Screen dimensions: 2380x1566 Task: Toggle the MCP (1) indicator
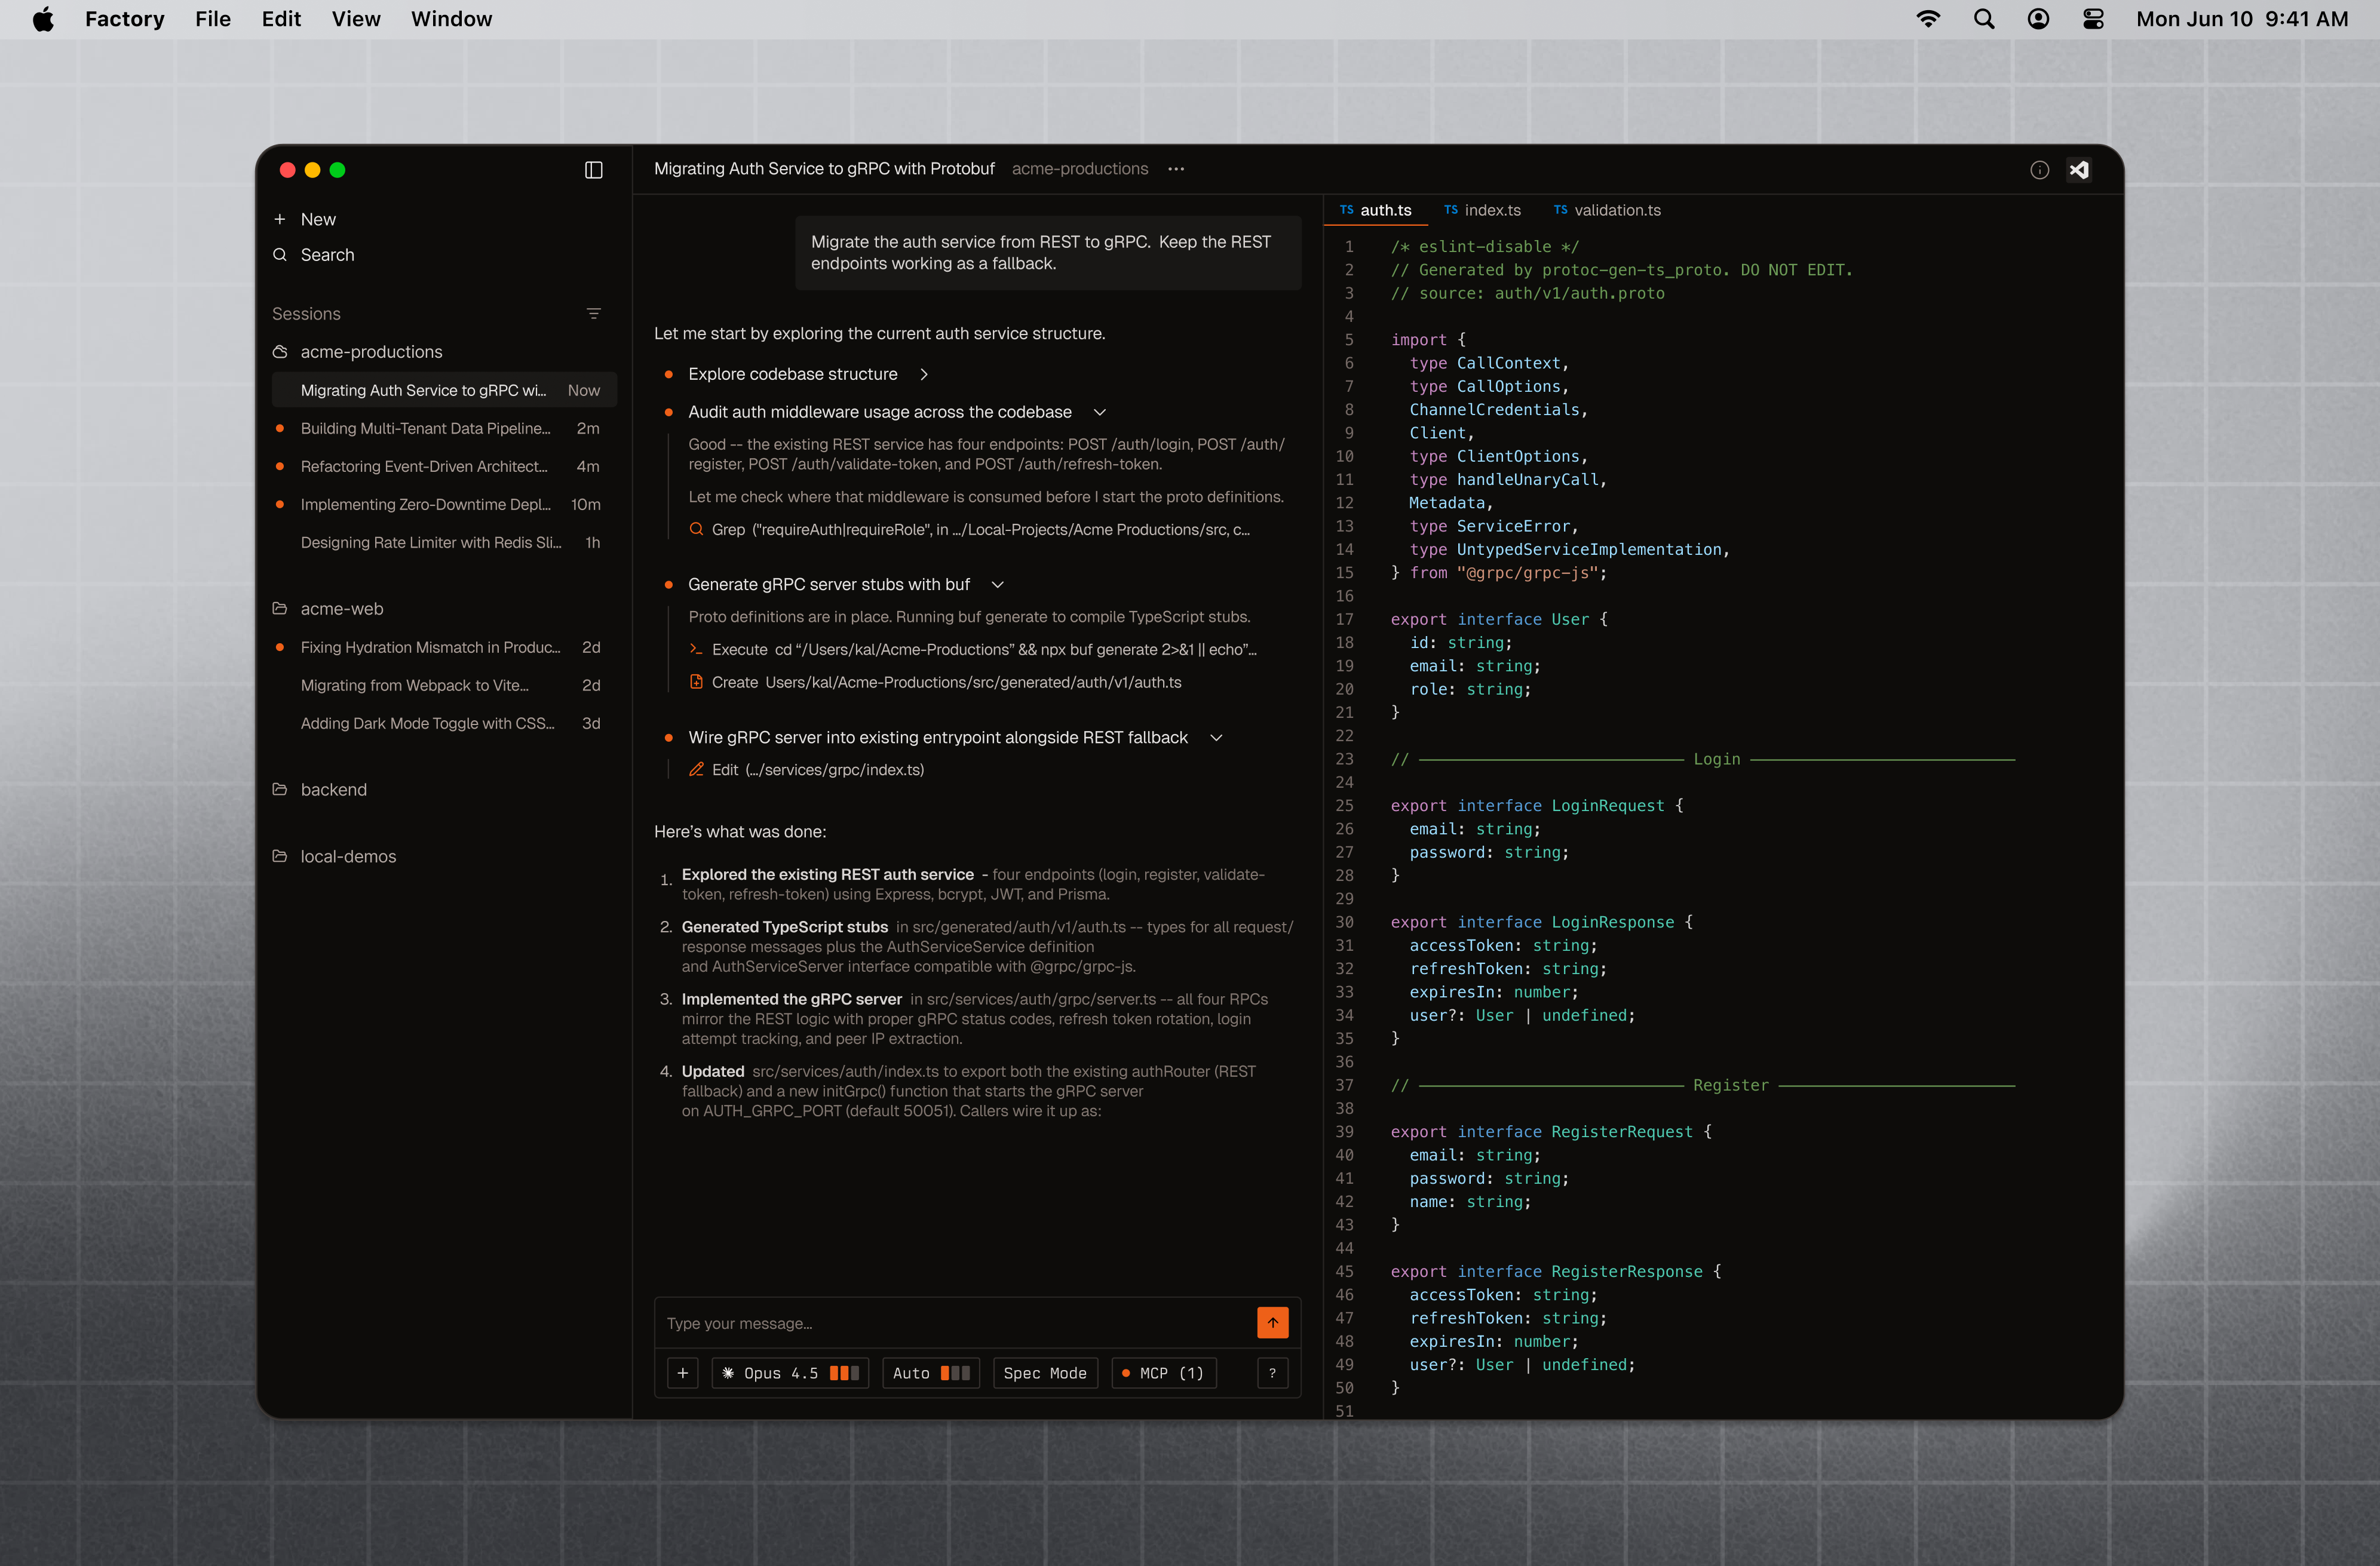click(1163, 1373)
